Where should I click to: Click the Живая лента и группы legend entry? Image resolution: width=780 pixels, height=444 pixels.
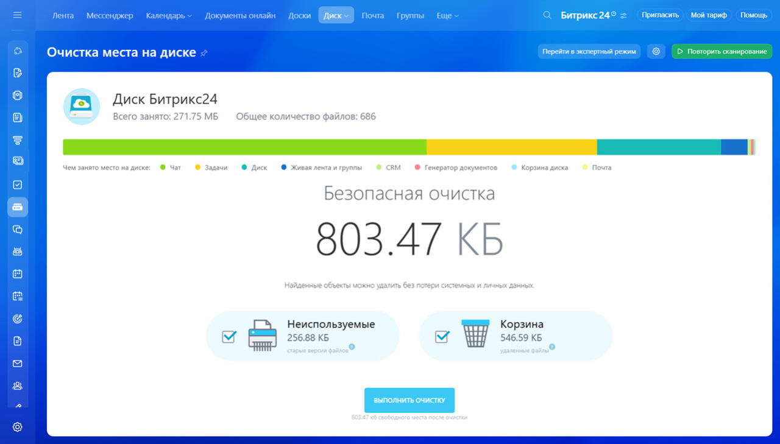tap(321, 167)
